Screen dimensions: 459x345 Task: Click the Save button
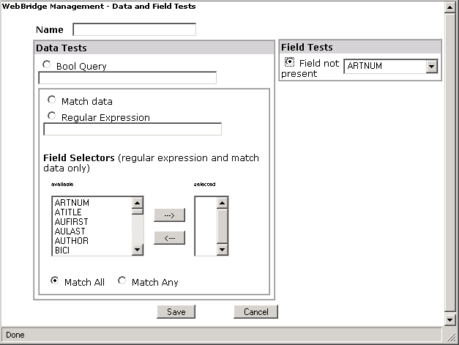click(176, 312)
